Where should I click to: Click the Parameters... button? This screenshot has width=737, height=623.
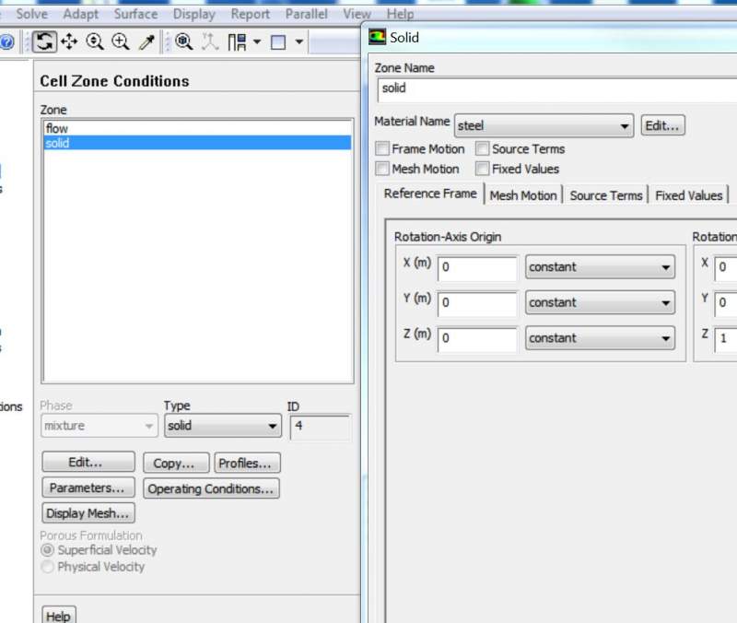(x=88, y=488)
